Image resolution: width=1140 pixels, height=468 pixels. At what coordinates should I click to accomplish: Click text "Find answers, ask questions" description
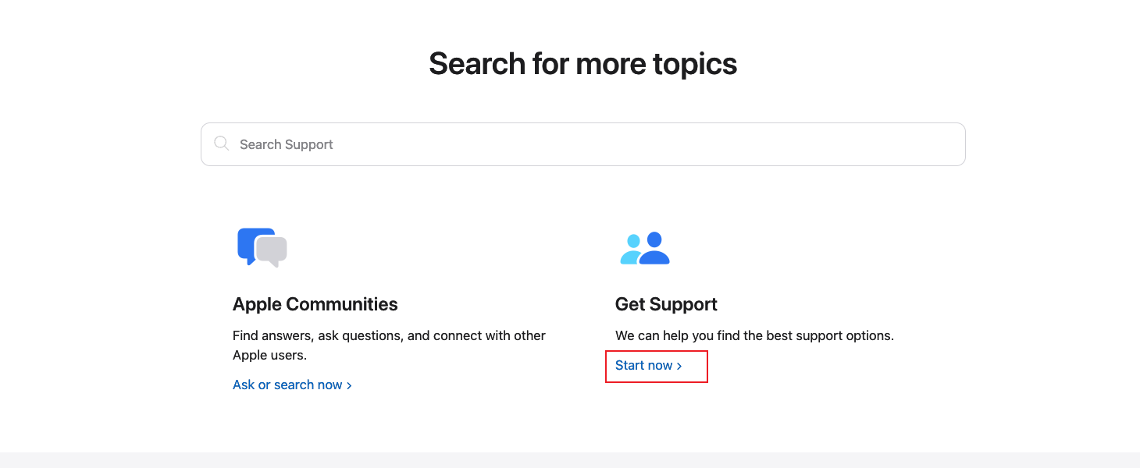tap(389, 335)
